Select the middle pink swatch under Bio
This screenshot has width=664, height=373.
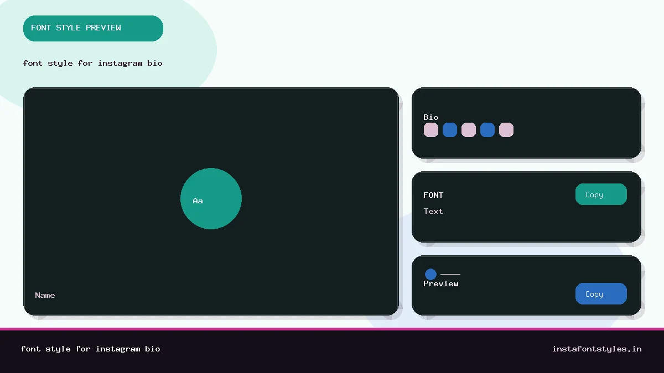click(x=469, y=130)
